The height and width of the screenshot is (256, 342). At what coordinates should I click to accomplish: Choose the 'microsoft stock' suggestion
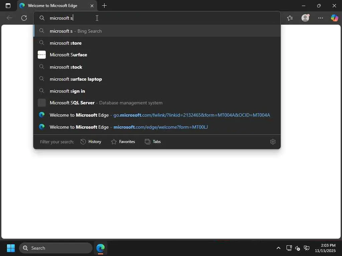point(157,67)
